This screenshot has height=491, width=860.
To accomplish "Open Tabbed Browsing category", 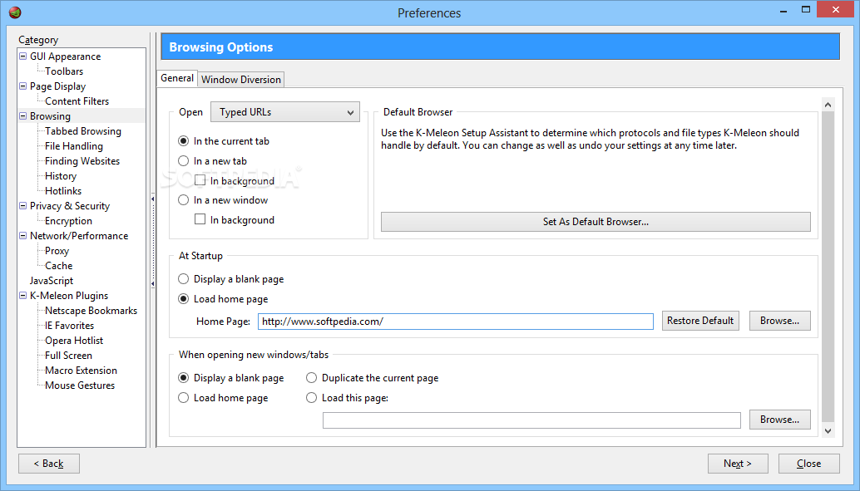I will 83,131.
